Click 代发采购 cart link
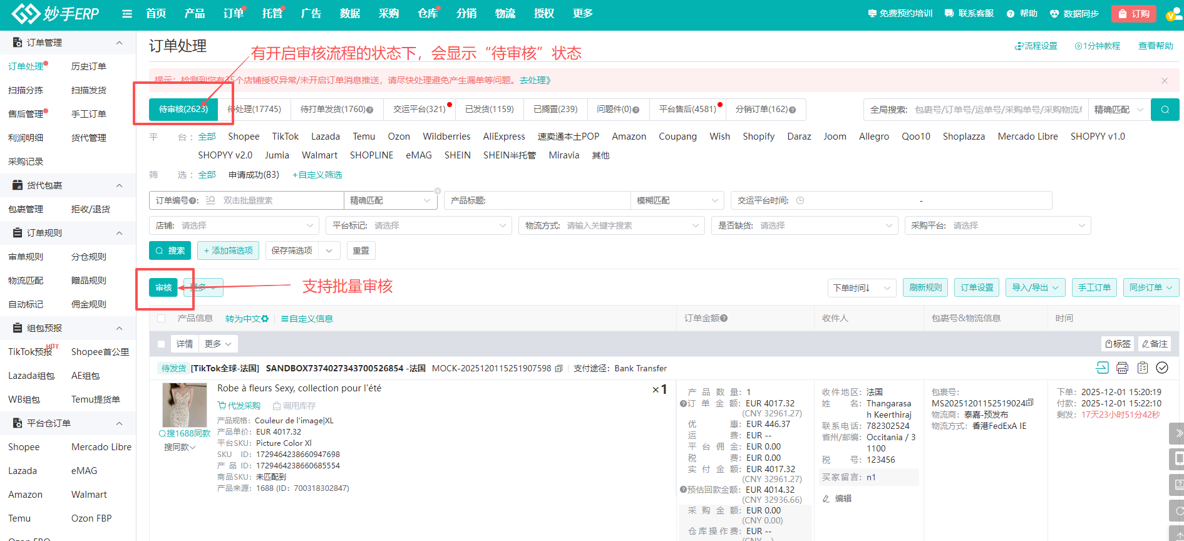 tap(239, 406)
